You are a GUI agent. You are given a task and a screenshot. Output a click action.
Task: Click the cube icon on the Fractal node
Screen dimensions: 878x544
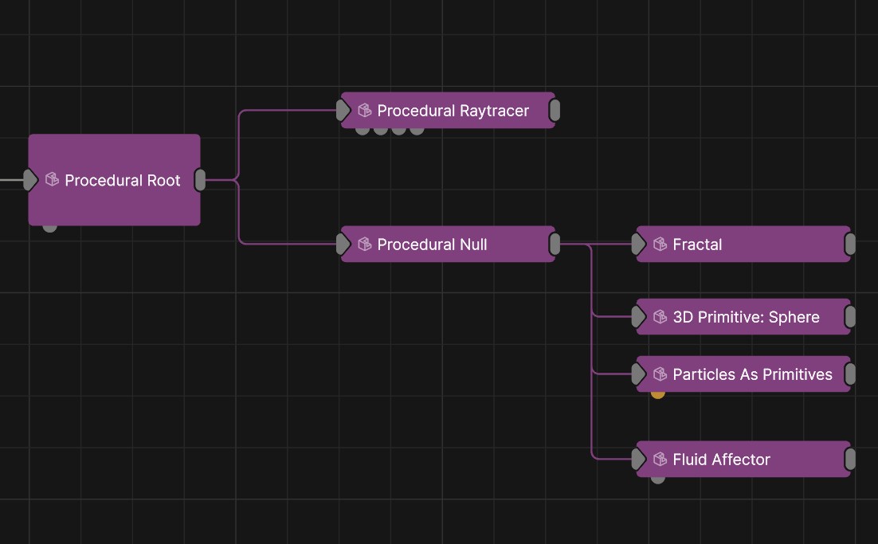click(660, 245)
